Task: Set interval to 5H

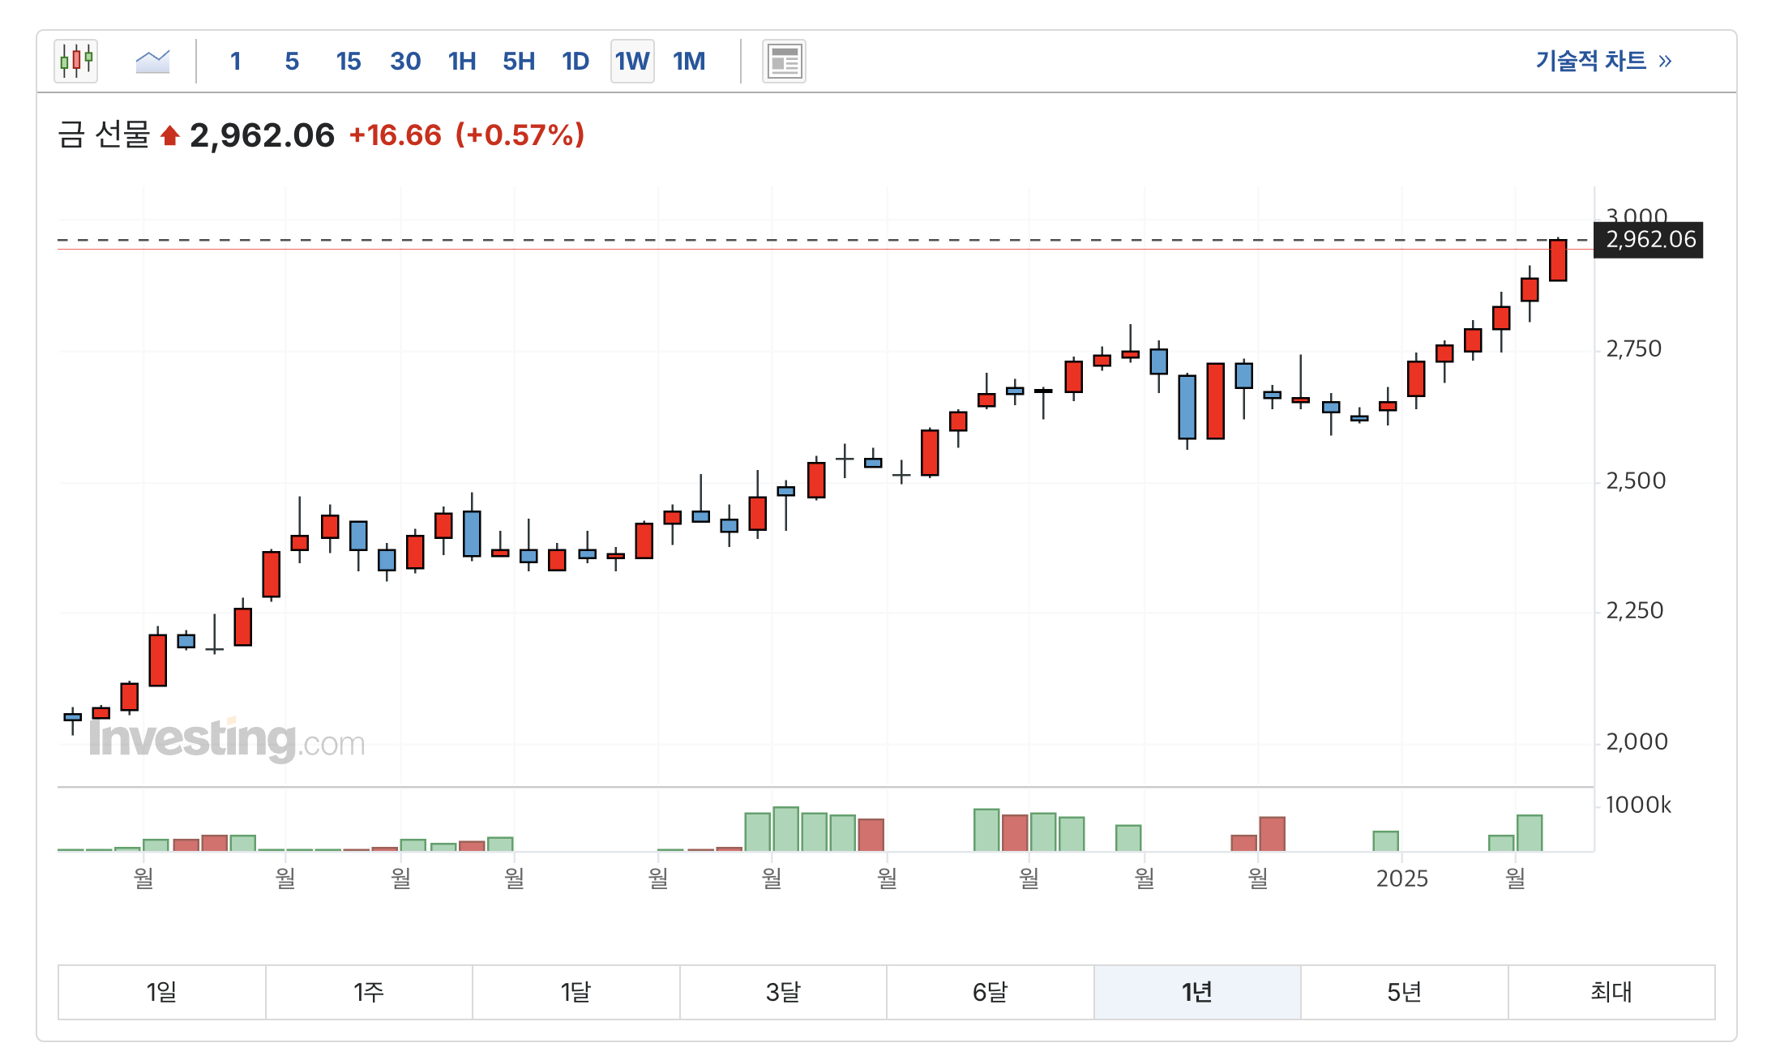Action: 519,61
